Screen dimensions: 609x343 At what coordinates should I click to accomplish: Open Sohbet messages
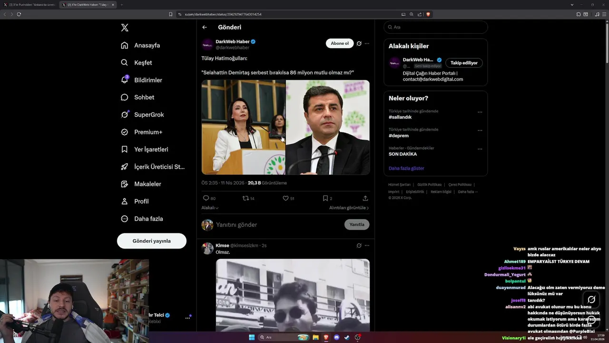[138, 97]
